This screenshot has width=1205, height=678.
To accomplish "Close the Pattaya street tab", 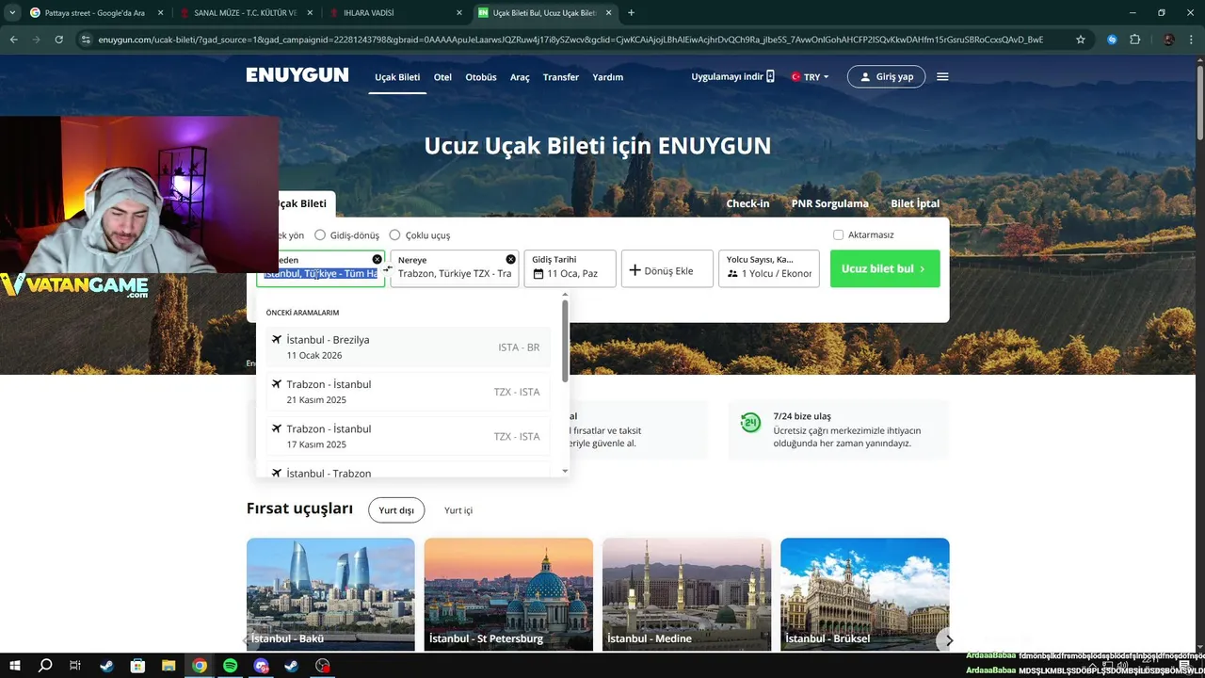I will (160, 13).
